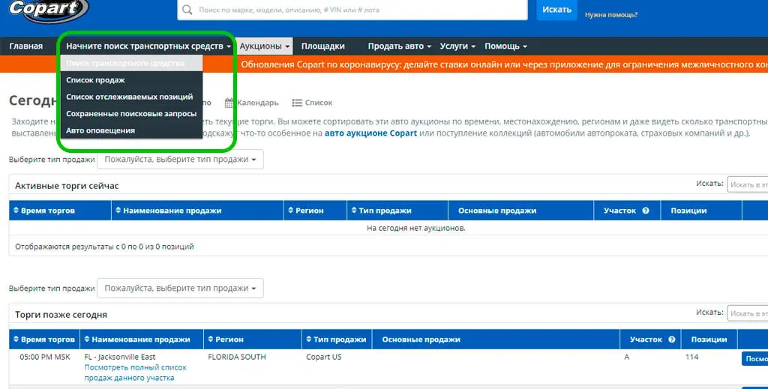Expand the Услуги menu

click(x=457, y=46)
